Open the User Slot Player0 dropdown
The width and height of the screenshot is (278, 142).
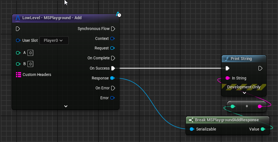click(54, 41)
